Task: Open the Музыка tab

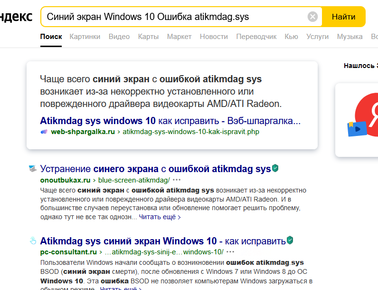Action: pos(350,37)
